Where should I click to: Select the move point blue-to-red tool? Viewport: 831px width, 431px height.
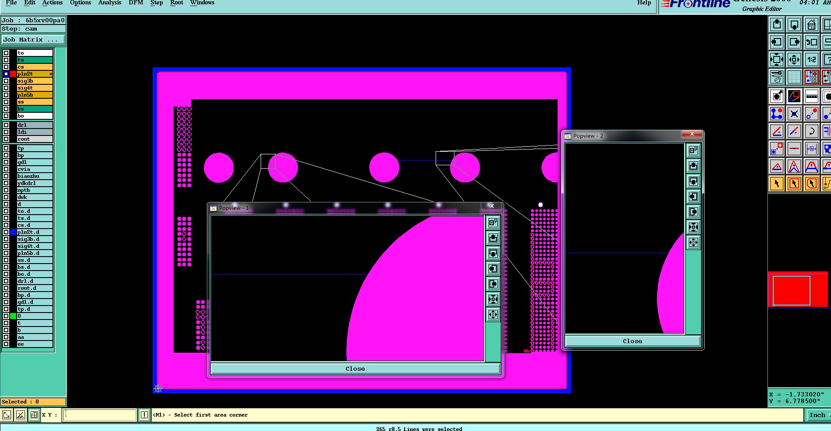click(x=812, y=114)
